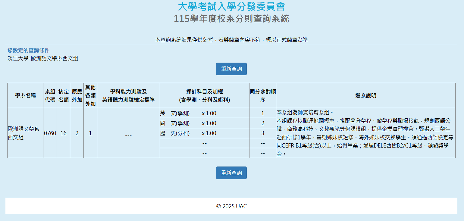Select the 115學年度校系分則查詢系統 subtitle

tap(231, 19)
